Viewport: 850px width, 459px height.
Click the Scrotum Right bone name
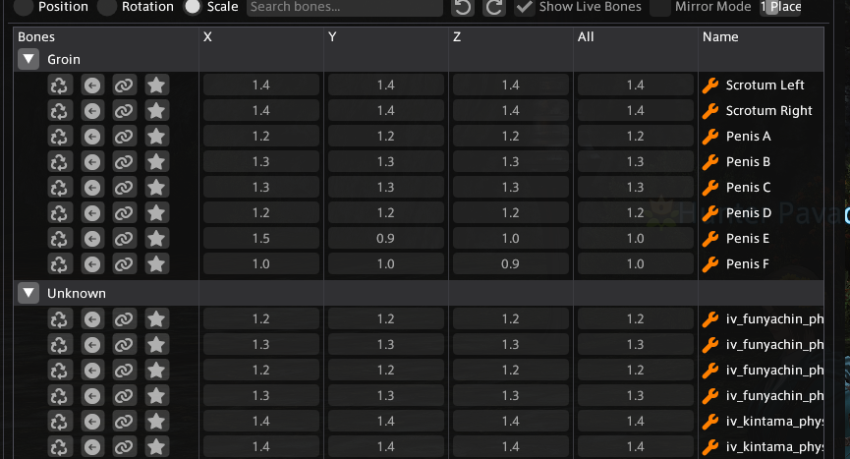768,110
